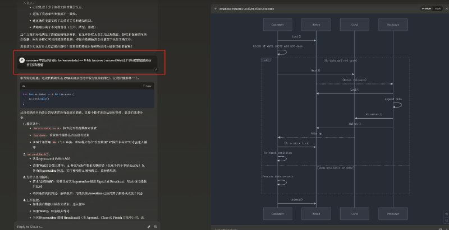The height and width of the screenshot is (230, 449).
Task: Zoom out on the diagram preview
Action: (447, 220)
